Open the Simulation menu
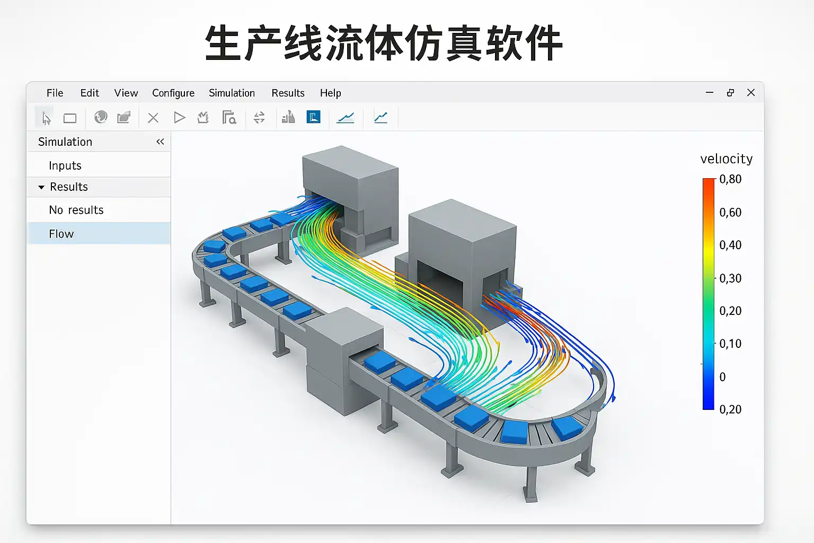This screenshot has width=814, height=543. point(232,93)
